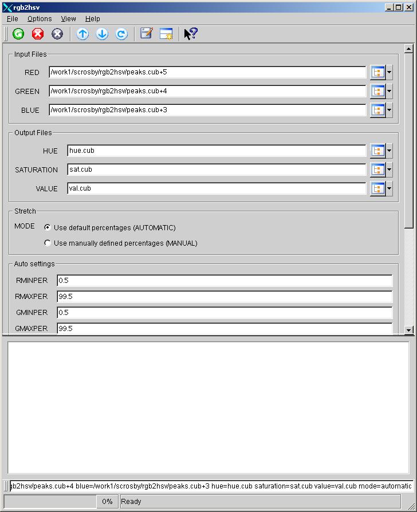
Task: Select Use manually defined percentages (MANUAL)
Action: [48, 243]
